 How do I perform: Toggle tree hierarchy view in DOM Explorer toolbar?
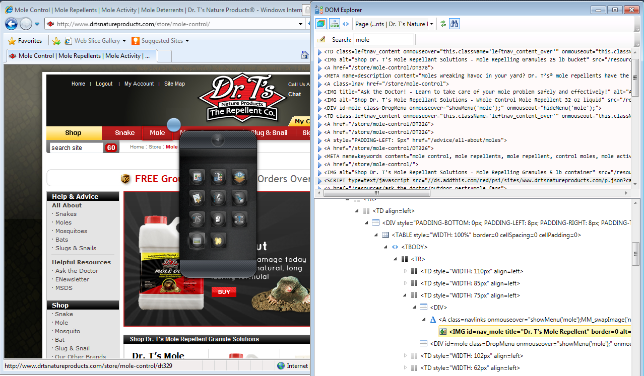click(334, 24)
